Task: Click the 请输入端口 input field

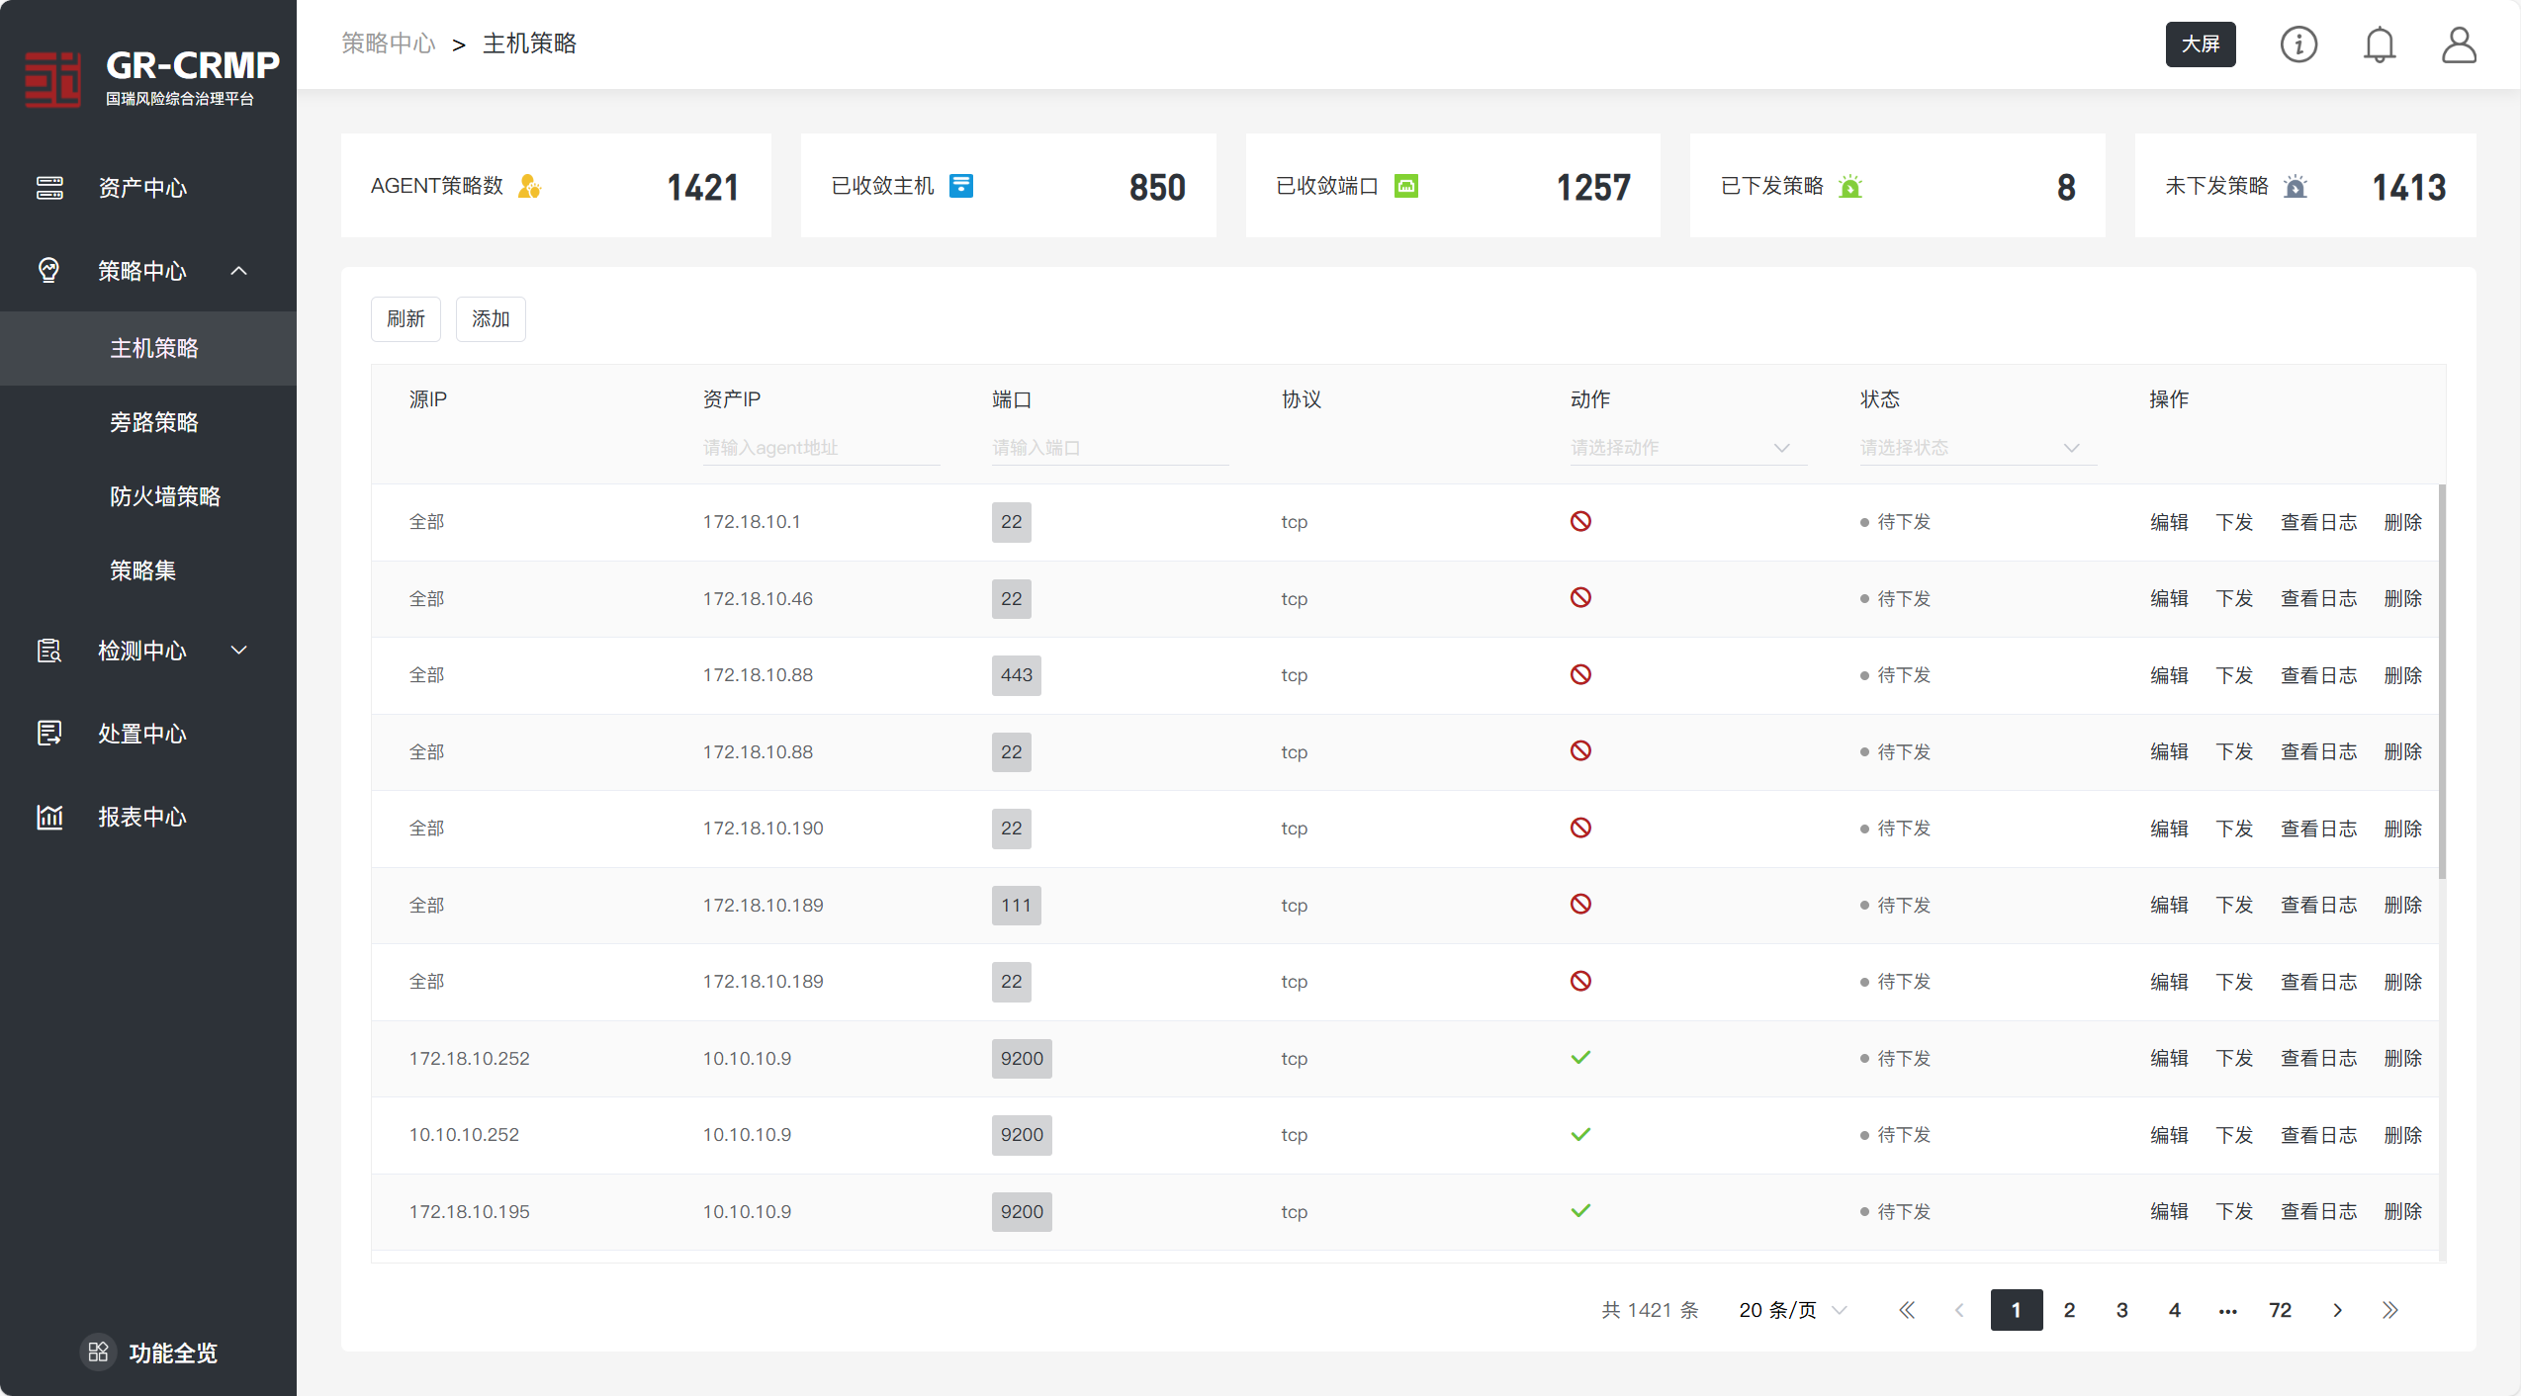Action: (x=1108, y=448)
